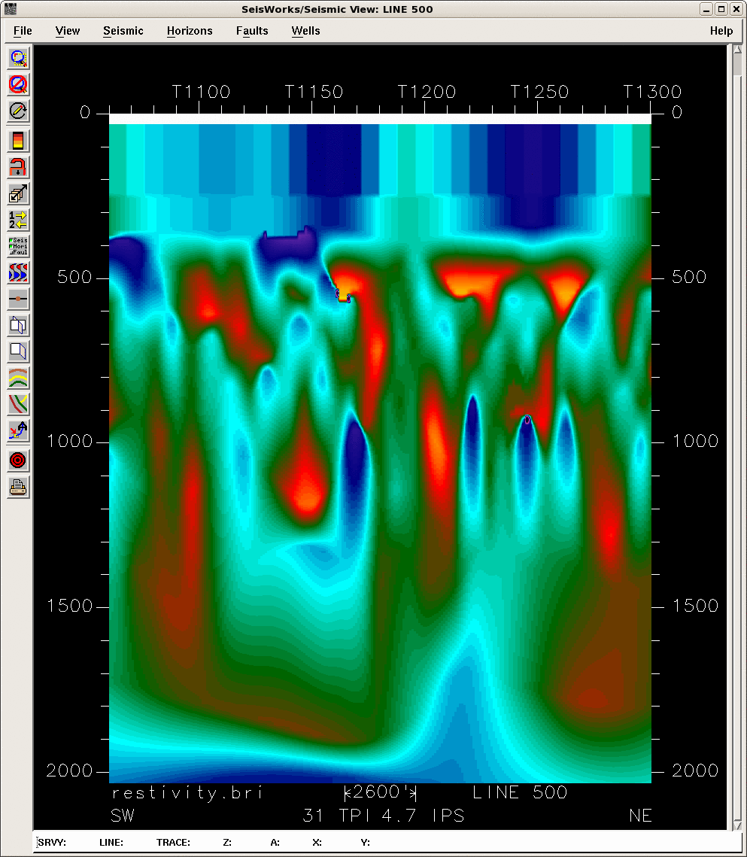Image resolution: width=747 pixels, height=857 pixels.
Task: Click the 1-2 swap arrows icon
Action: (x=18, y=220)
